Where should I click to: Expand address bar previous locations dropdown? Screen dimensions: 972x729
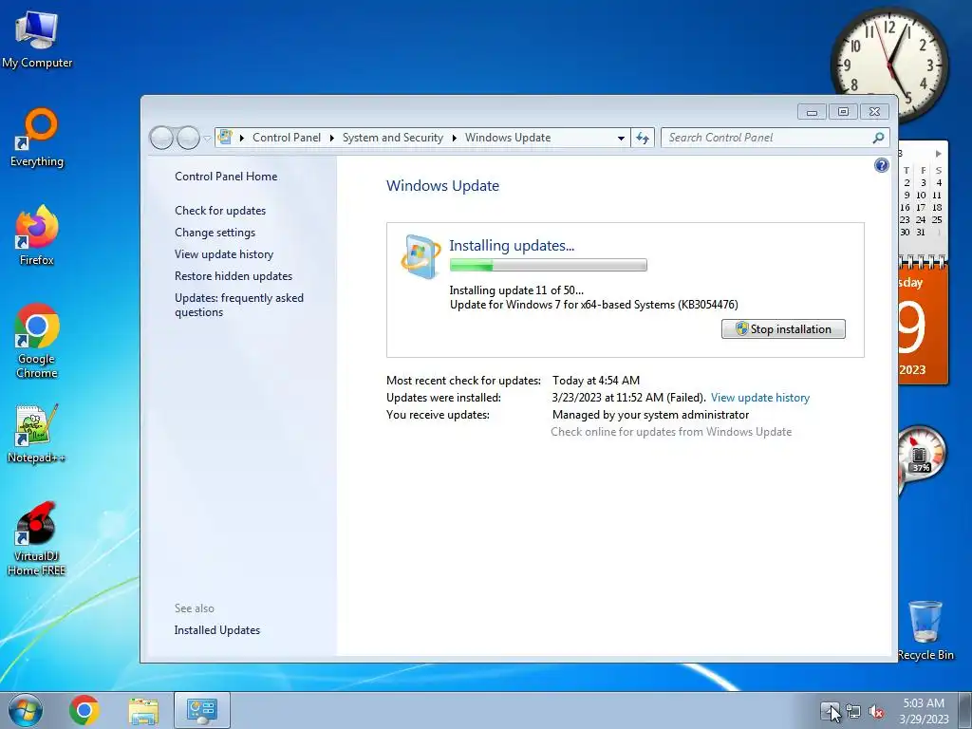[621, 139]
